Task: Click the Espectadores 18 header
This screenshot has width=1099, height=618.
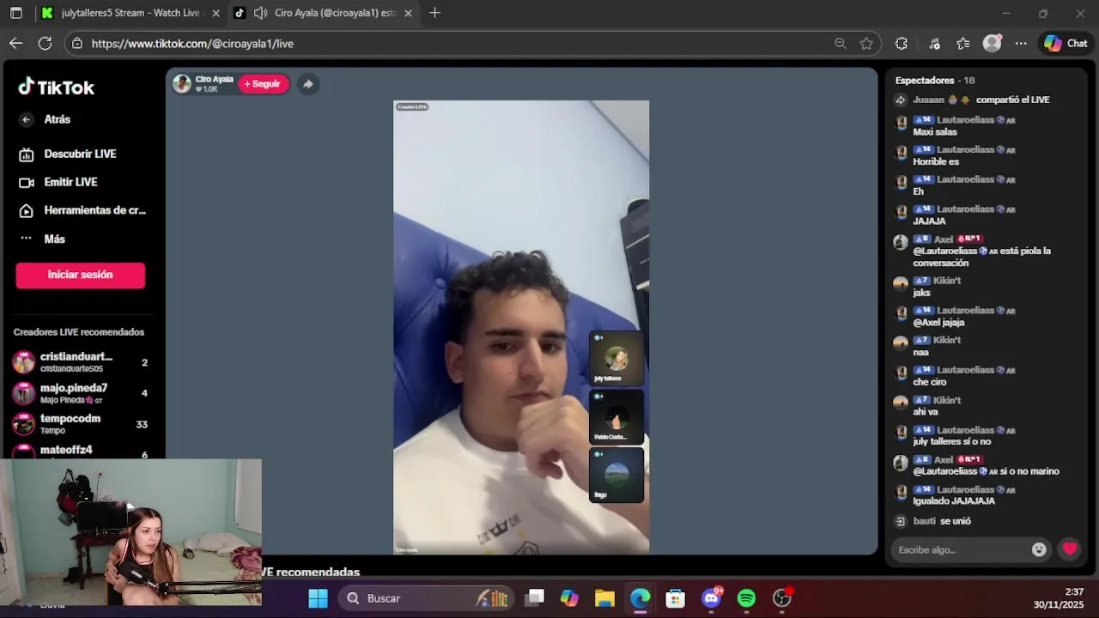Action: tap(935, 80)
